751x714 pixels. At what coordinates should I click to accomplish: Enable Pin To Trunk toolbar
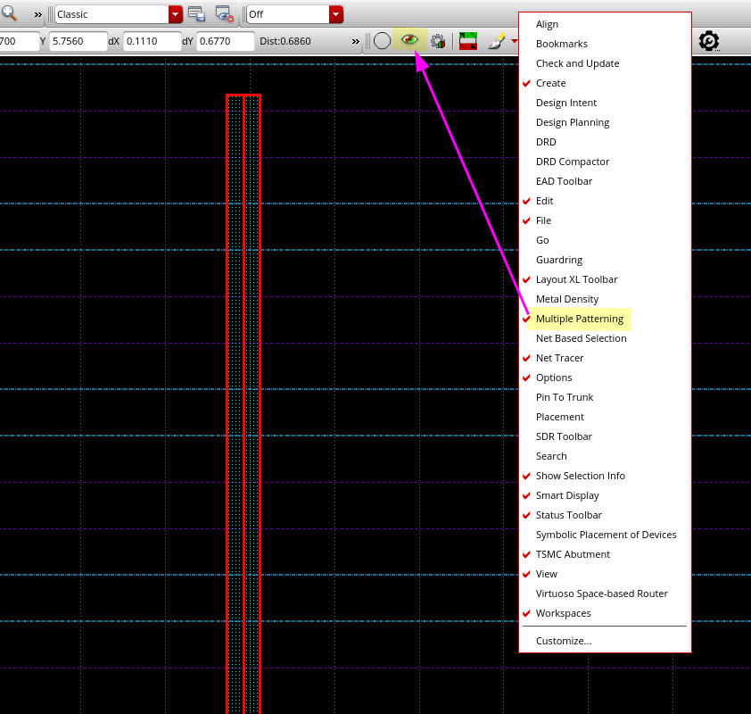tap(565, 397)
